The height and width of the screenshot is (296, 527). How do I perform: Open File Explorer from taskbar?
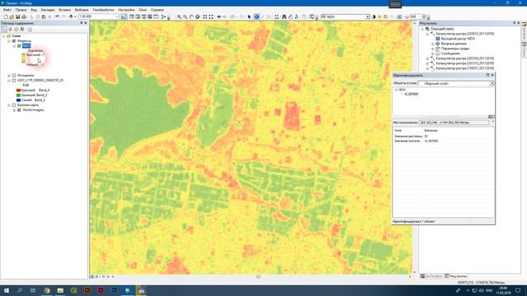(x=60, y=290)
